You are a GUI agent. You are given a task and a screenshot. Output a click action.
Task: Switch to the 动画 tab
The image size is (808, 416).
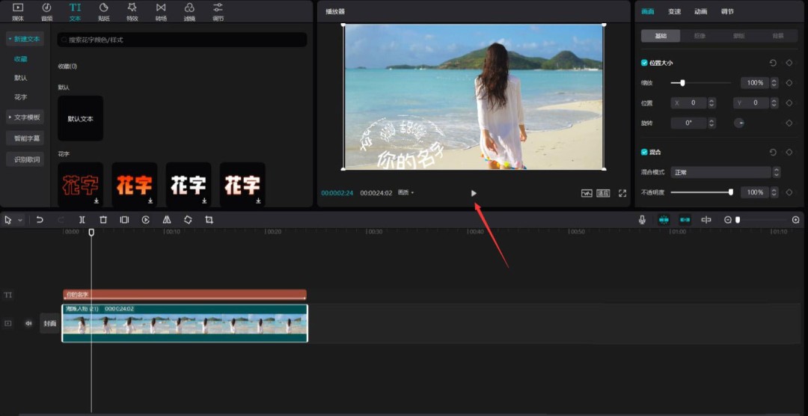[700, 11]
